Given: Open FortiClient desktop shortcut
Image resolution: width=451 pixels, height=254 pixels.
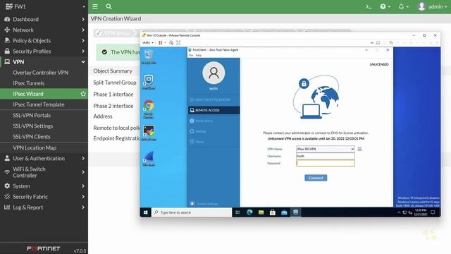Looking at the screenshot, I should click(149, 82).
